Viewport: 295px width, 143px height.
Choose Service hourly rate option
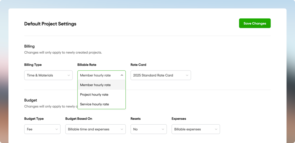(x=101, y=104)
